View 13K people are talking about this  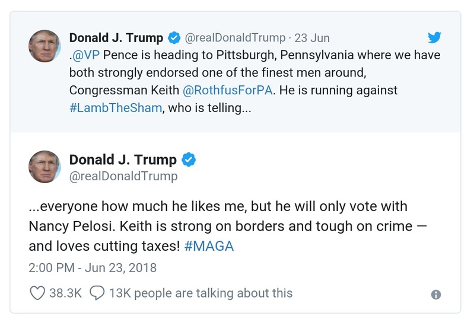pos(199,293)
